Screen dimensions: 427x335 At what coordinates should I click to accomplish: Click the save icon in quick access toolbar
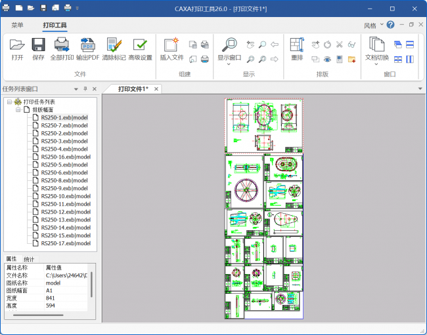43,8
